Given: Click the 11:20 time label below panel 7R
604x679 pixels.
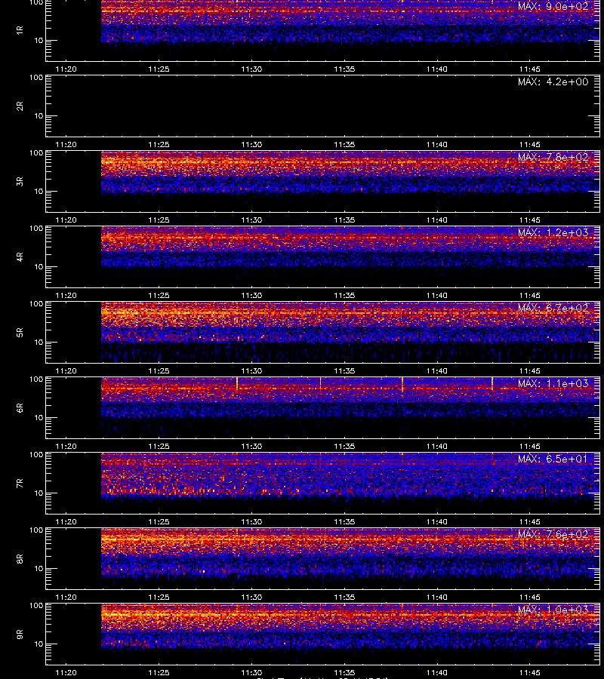Looking at the screenshot, I should coord(66,522).
